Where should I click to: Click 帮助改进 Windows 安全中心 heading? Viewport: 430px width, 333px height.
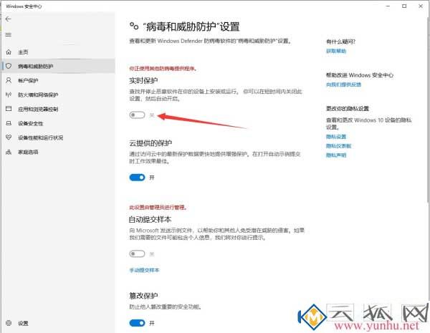pos(360,75)
